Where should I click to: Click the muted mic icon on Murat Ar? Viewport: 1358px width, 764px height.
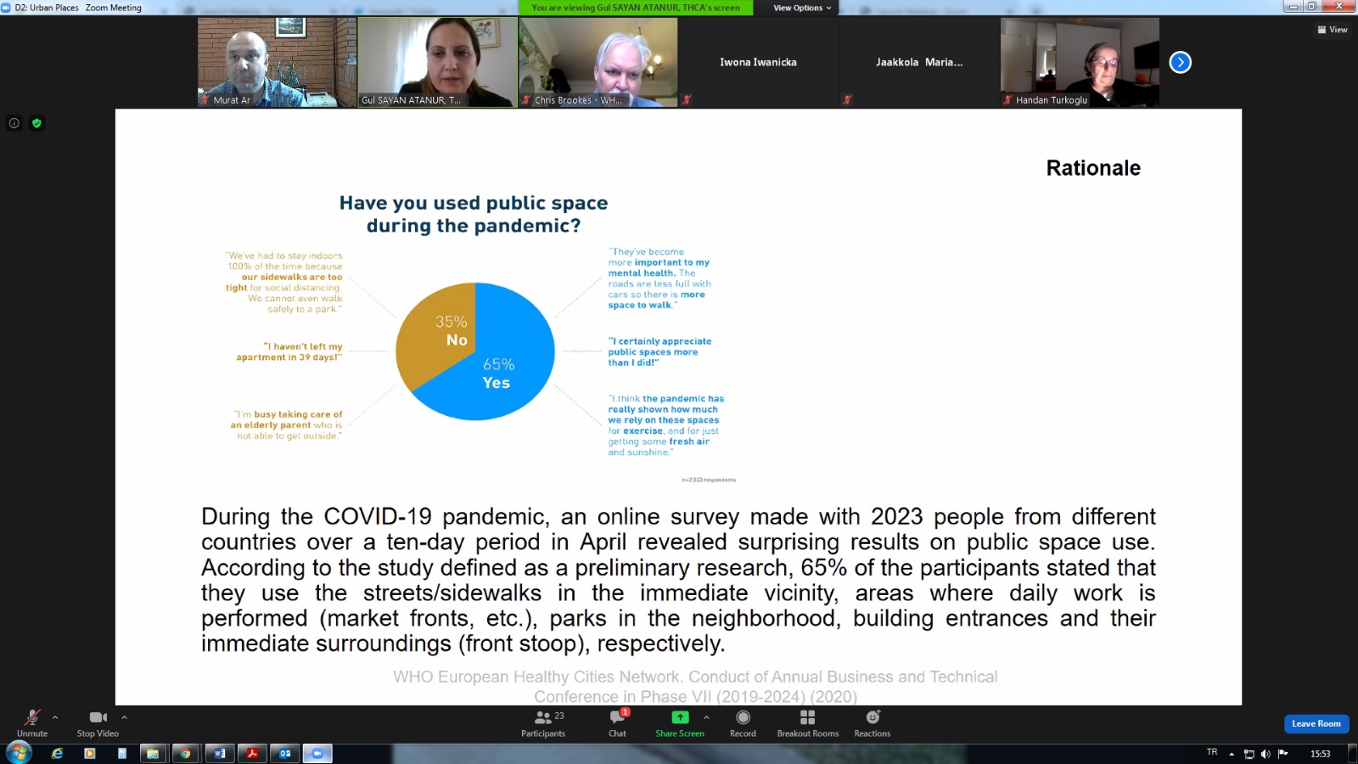click(x=205, y=99)
